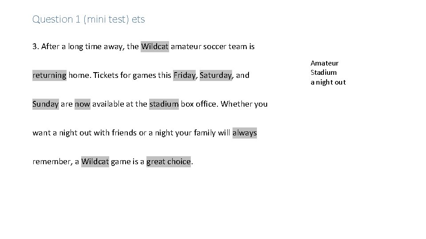The height and width of the screenshot is (239, 426).
Task: Click "Wildcat" in the last line
Action: 95,162
